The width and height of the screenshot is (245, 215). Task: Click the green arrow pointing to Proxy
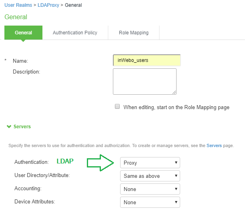tap(100, 162)
